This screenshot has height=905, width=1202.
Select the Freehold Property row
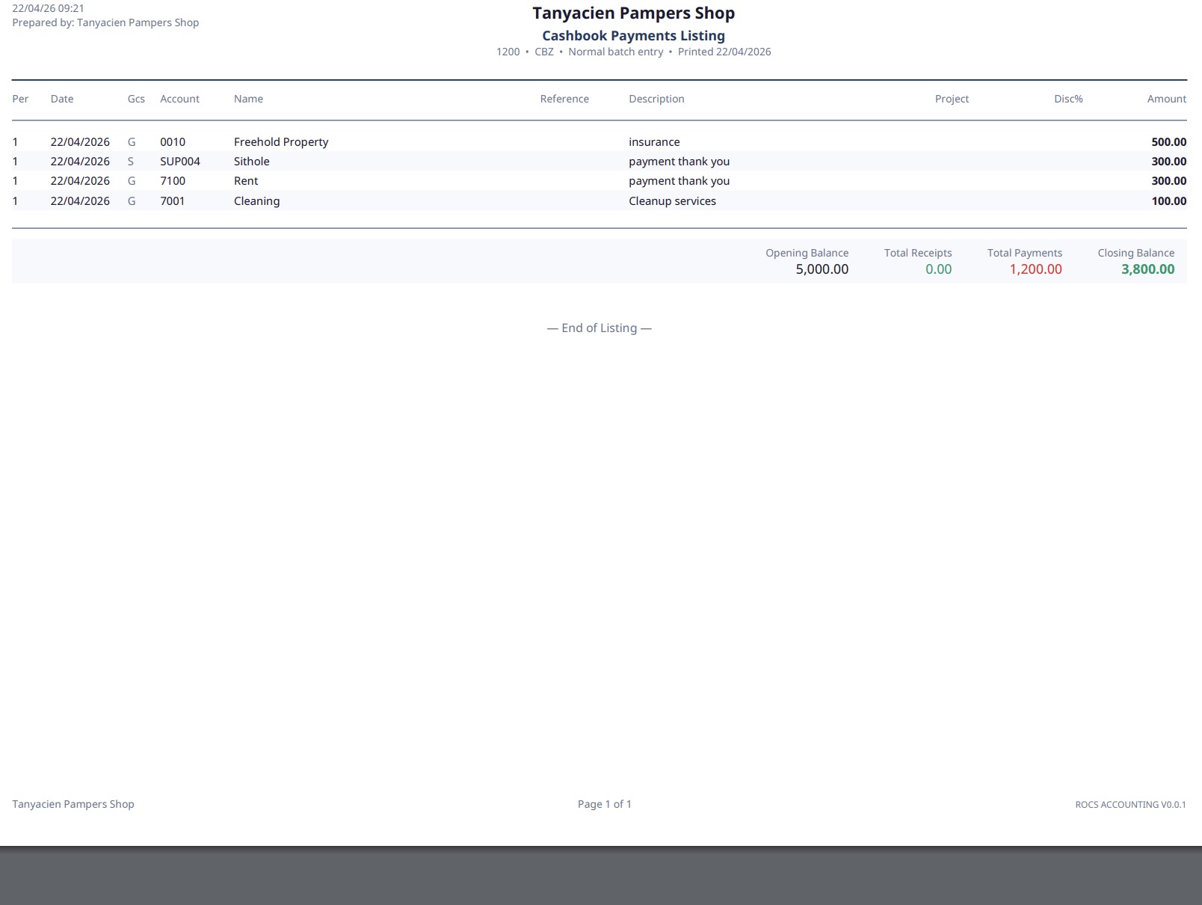pyautogui.click(x=523, y=141)
